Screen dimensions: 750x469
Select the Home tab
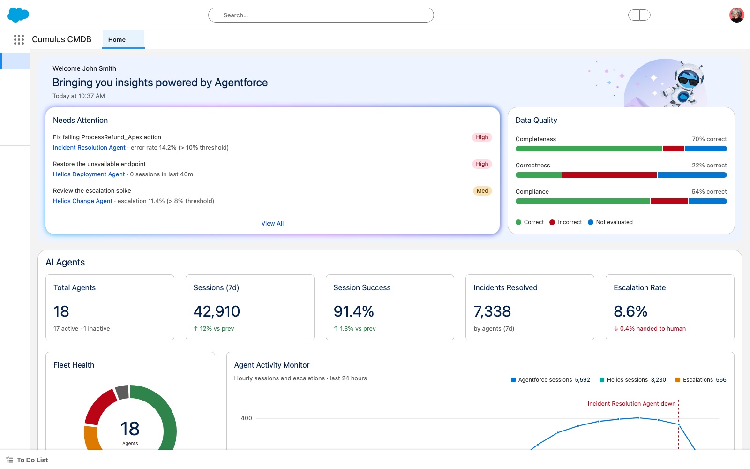[123, 40]
